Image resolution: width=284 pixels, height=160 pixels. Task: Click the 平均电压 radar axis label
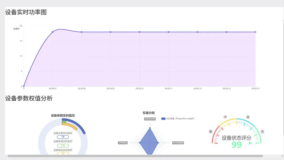pyautogui.click(x=123, y=143)
